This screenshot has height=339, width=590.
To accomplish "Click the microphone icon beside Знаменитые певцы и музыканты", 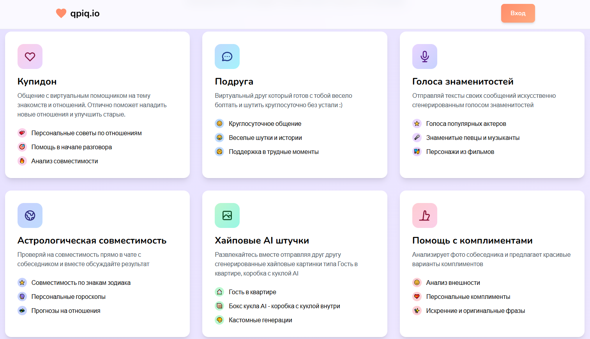I will pyautogui.click(x=417, y=138).
